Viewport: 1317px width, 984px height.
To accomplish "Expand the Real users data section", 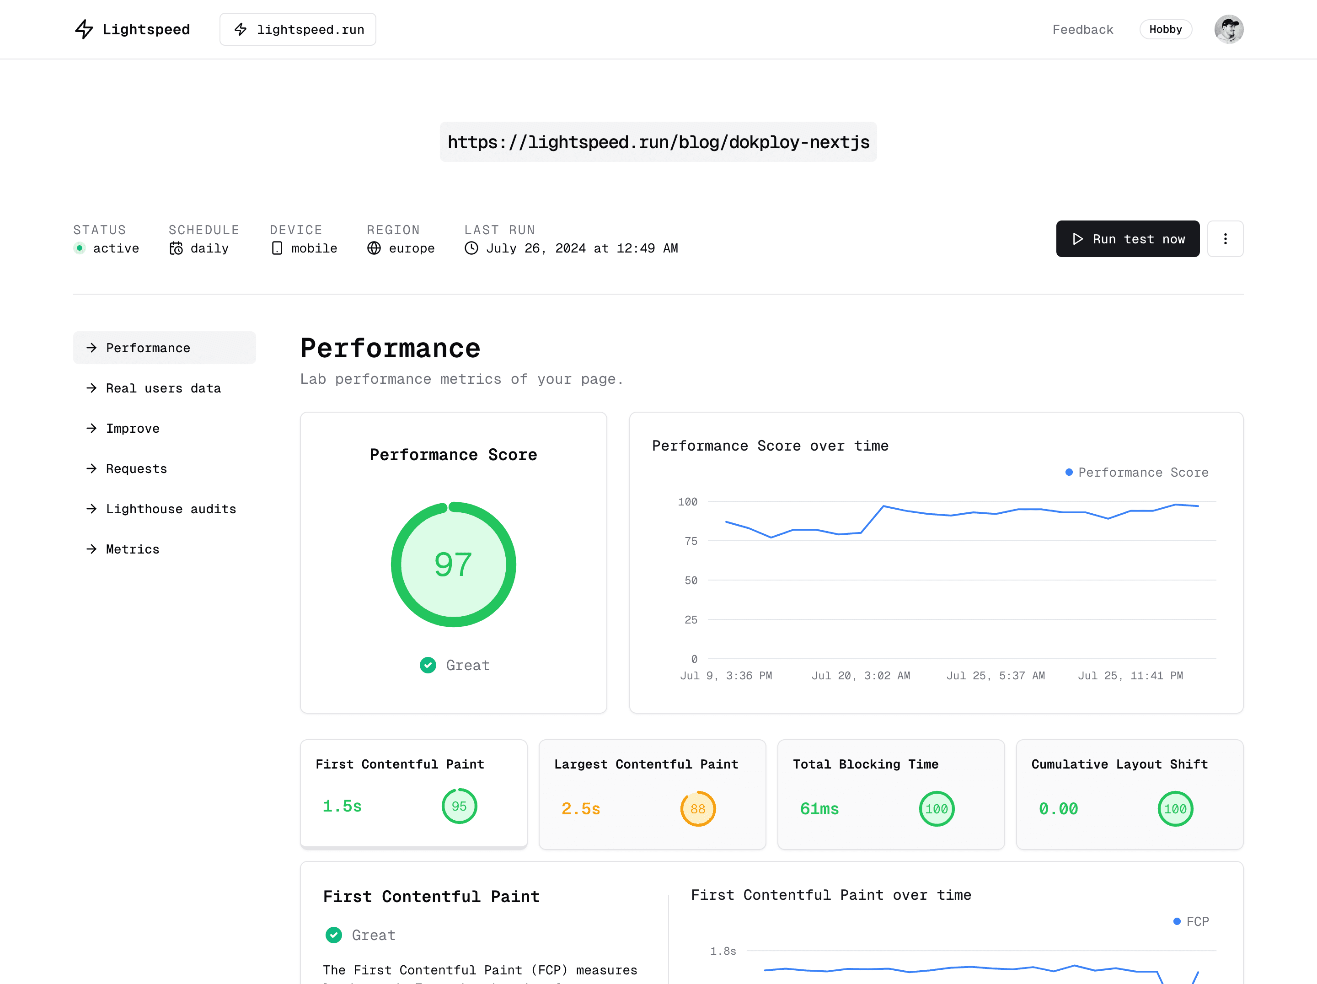I will click(162, 388).
